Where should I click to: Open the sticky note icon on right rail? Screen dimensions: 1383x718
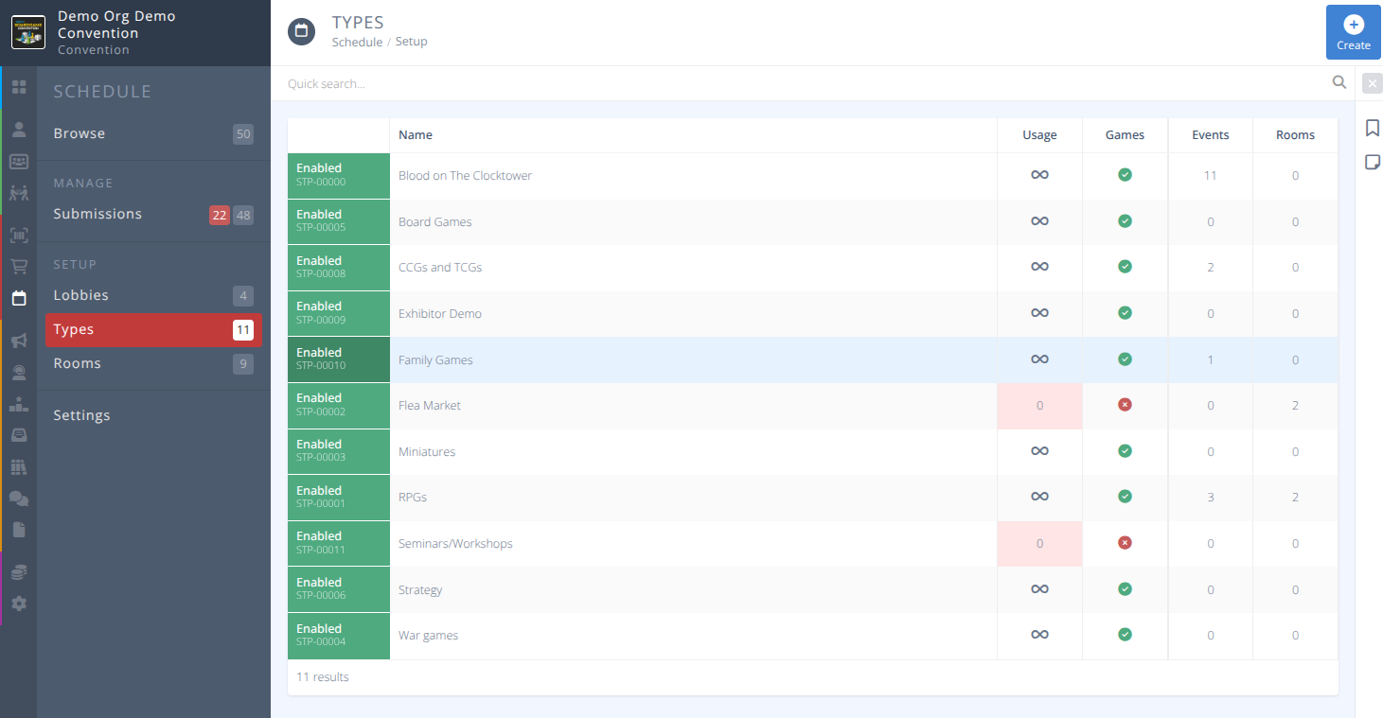(1373, 162)
